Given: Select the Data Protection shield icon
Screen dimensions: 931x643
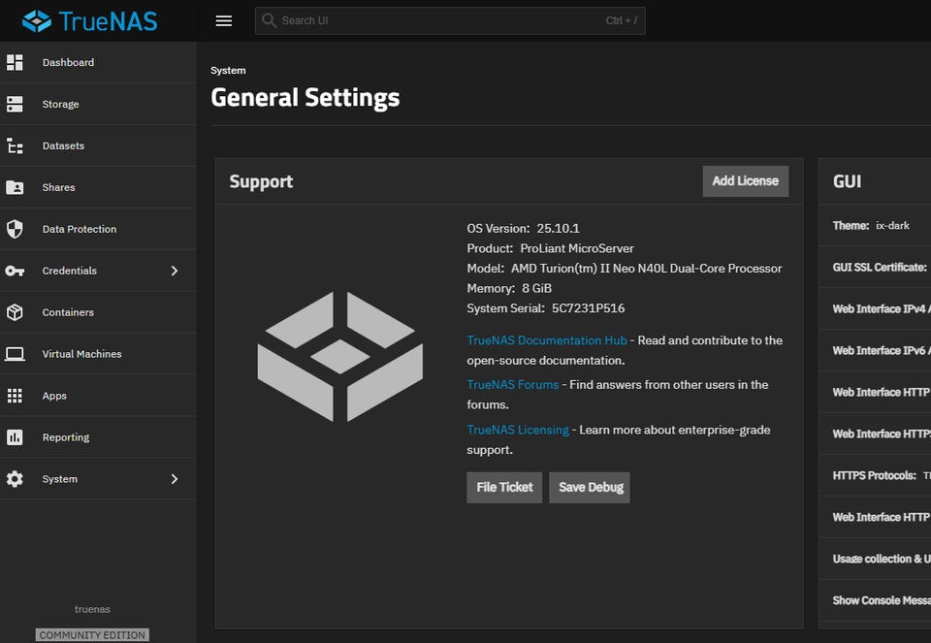Looking at the screenshot, I should click(x=15, y=229).
